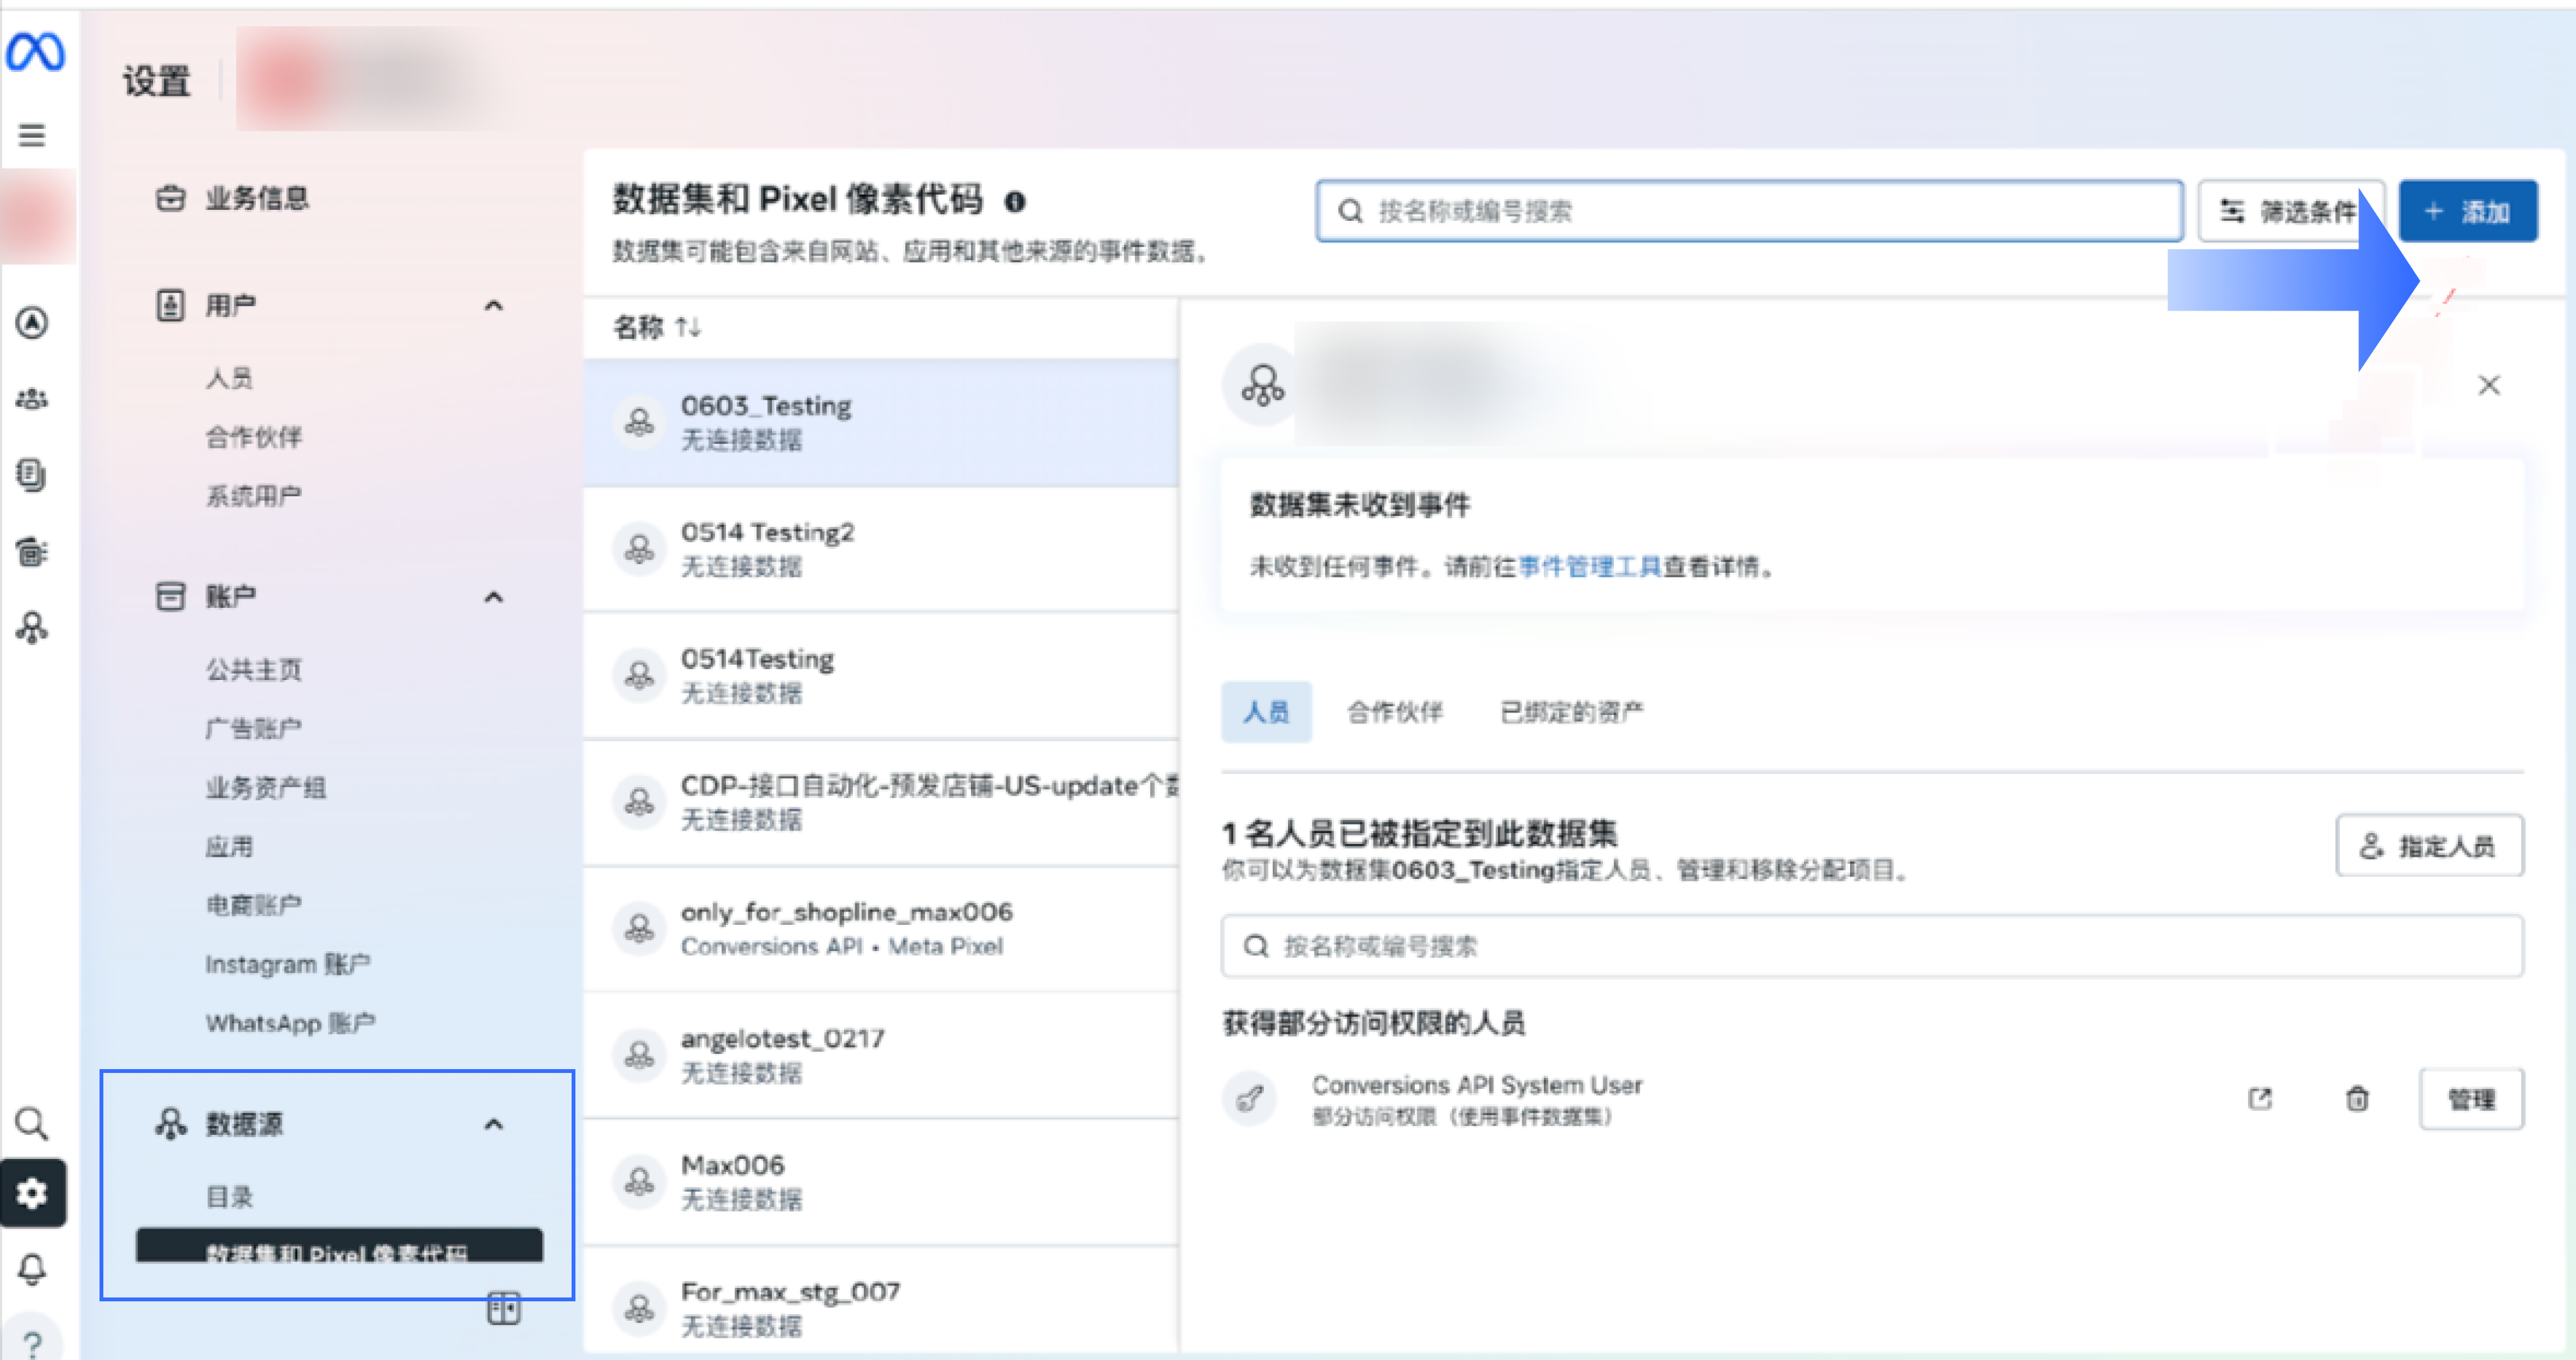Screen dimensions: 2576x1360
Task: Sort by name using the arrows icon
Action: pyautogui.click(x=688, y=327)
